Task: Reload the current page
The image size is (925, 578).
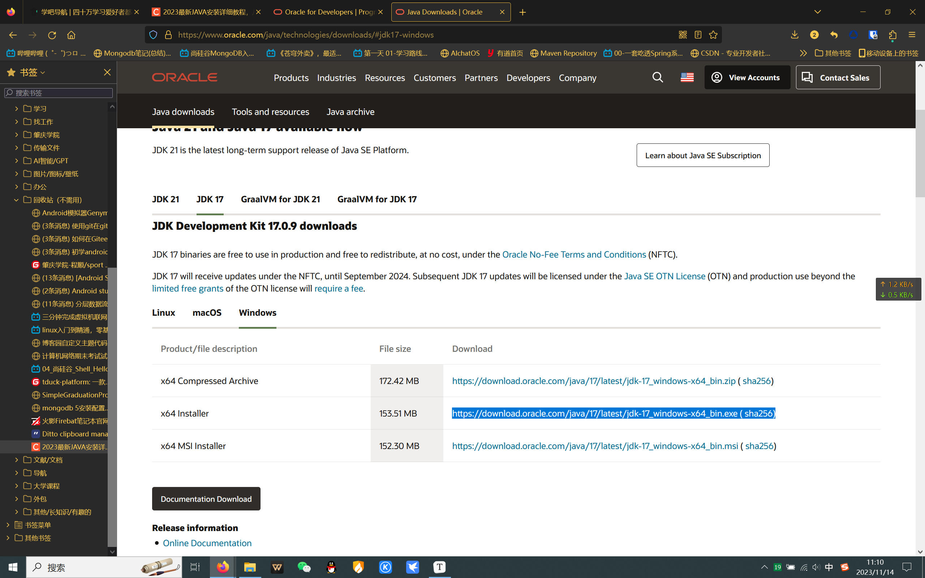Action: pyautogui.click(x=52, y=35)
